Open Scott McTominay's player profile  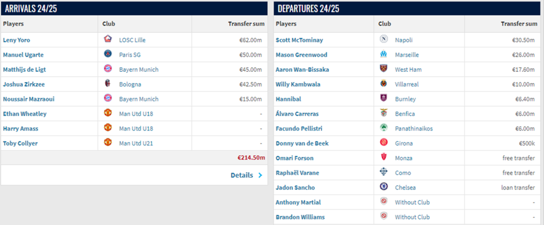click(299, 40)
